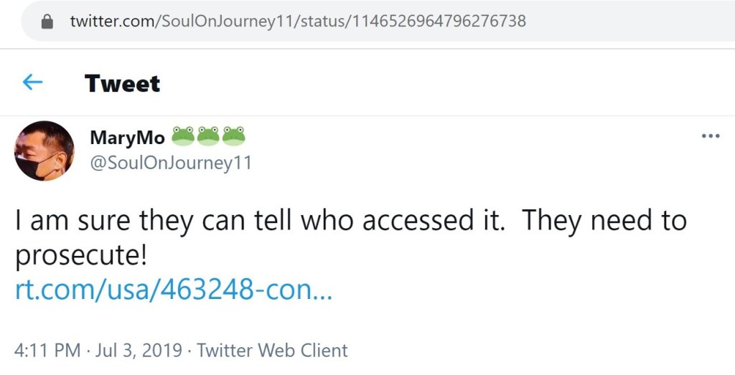Select the Twitter Web Client source label
735x375 pixels.
(272, 351)
